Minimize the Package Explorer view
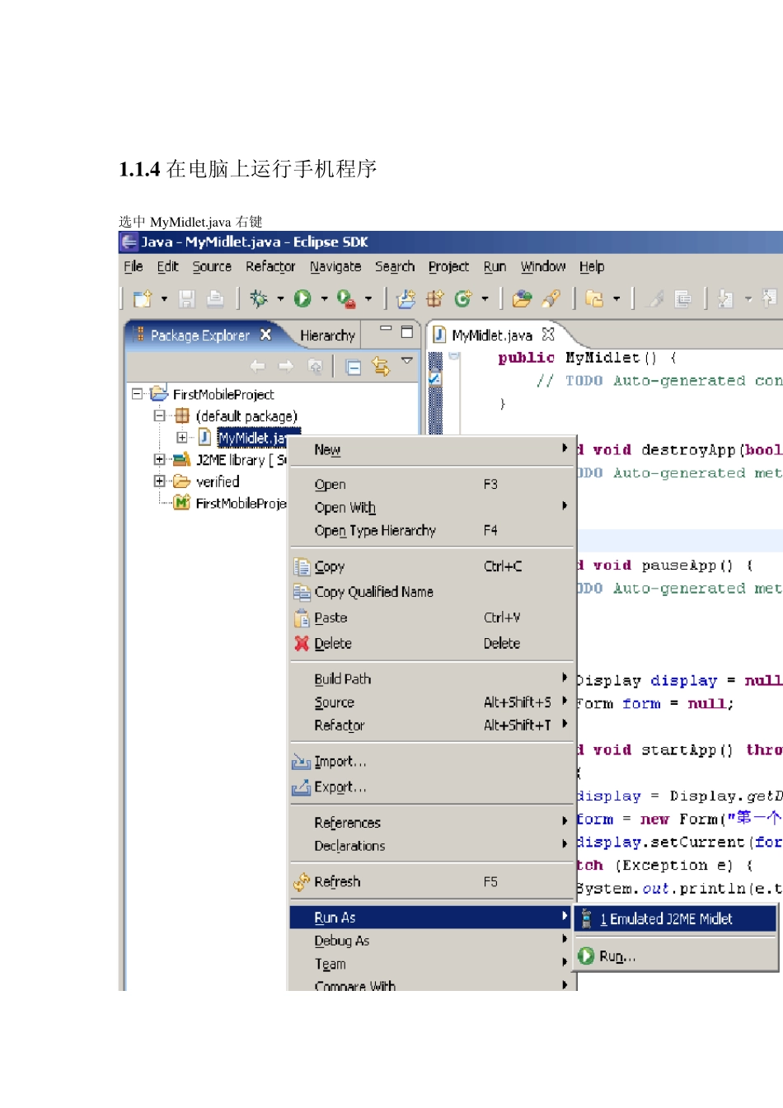 [x=385, y=330]
